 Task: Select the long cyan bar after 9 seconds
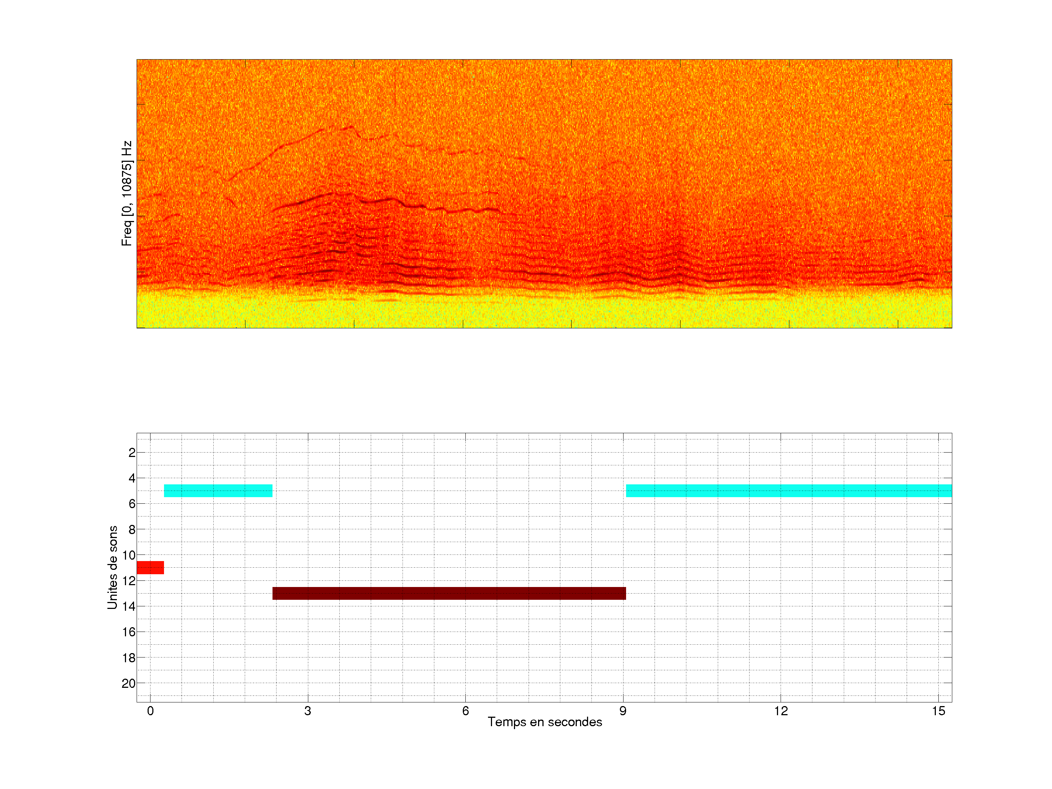click(x=789, y=490)
